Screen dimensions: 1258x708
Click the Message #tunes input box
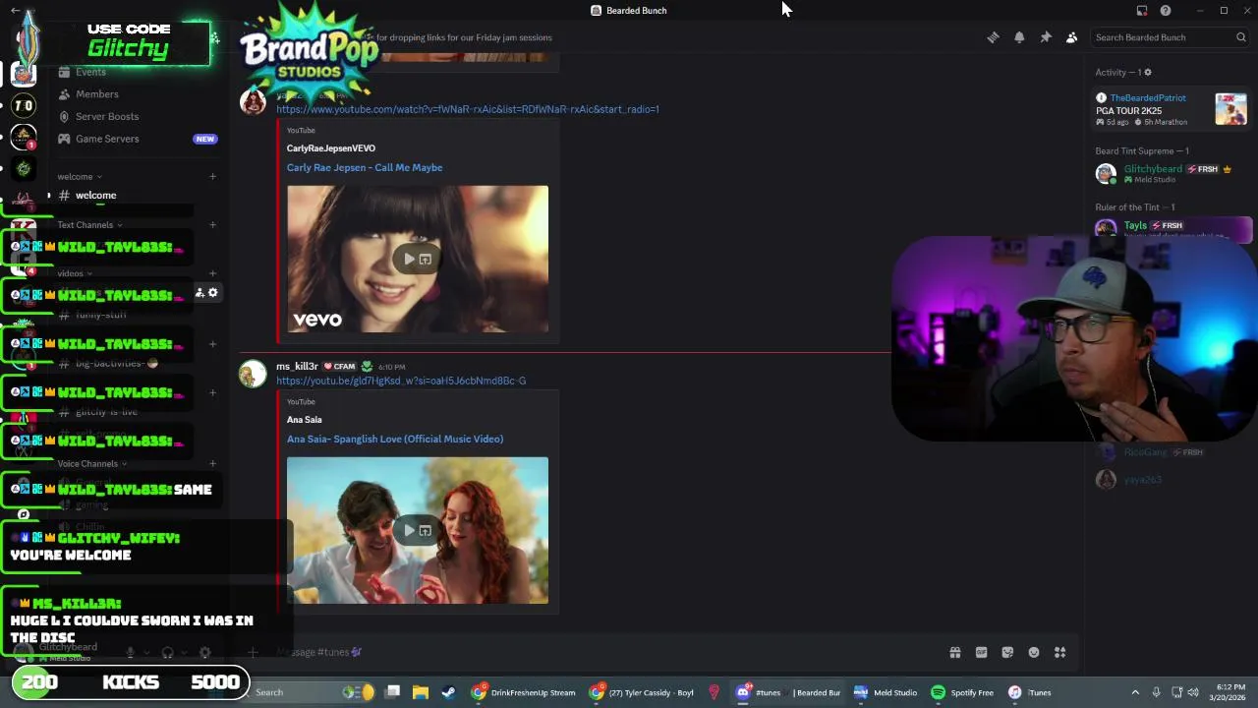(590, 652)
